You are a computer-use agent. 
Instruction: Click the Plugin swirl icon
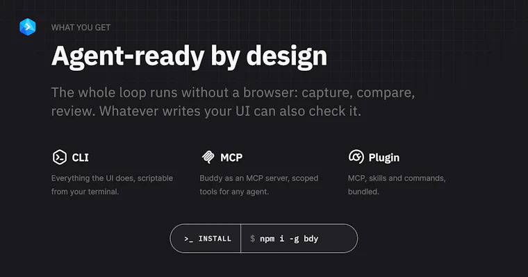356,157
